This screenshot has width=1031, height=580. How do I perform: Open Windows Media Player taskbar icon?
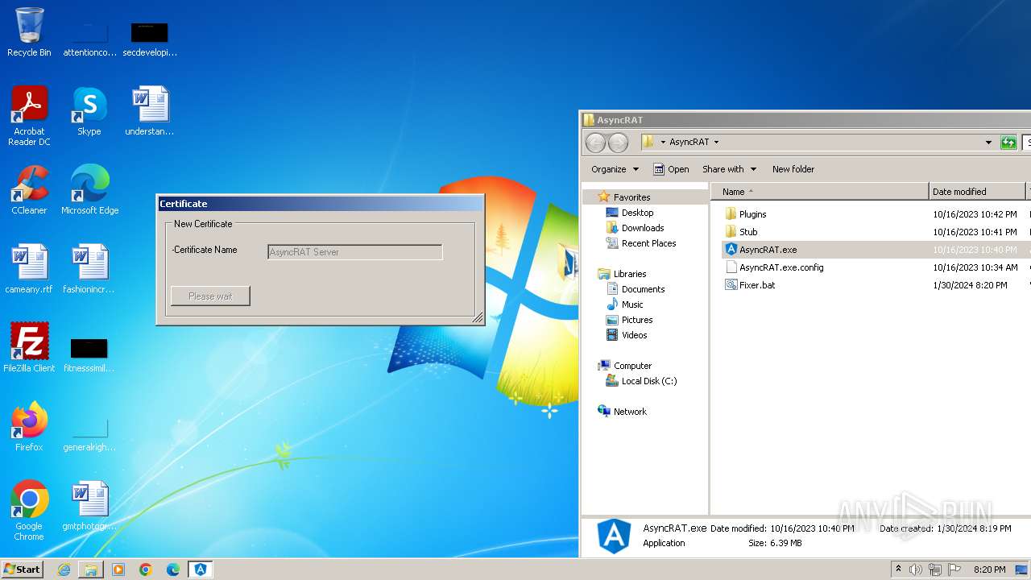pyautogui.click(x=118, y=570)
